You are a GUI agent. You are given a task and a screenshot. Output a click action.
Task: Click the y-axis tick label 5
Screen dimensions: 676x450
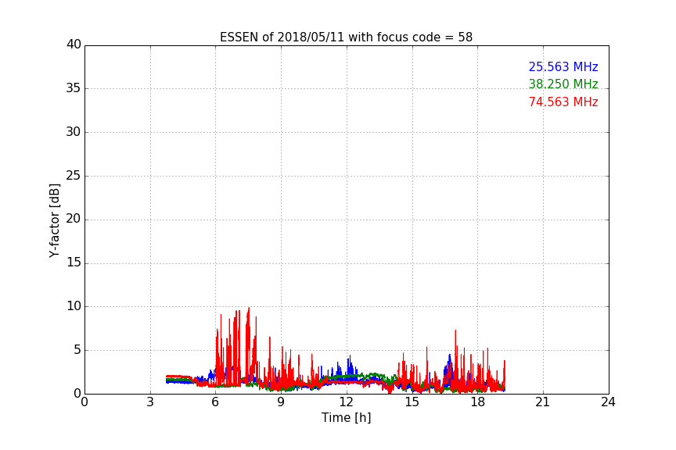pyautogui.click(x=77, y=350)
